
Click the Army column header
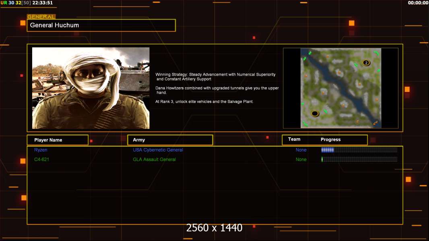tap(170, 140)
